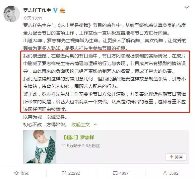Click the orange plus icon in 关注
Viewport: 195px width, 179px height.
click(171, 157)
